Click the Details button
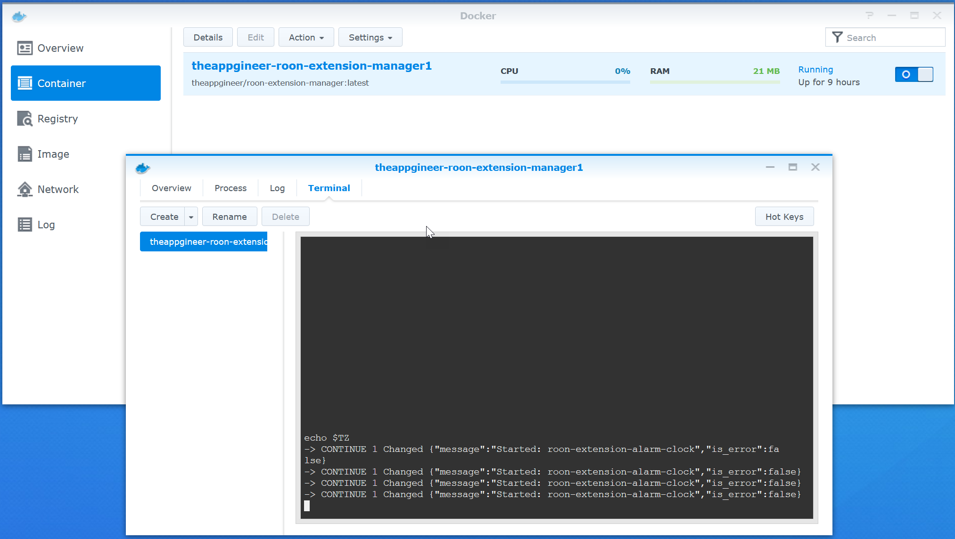This screenshot has width=955, height=539. coord(208,38)
